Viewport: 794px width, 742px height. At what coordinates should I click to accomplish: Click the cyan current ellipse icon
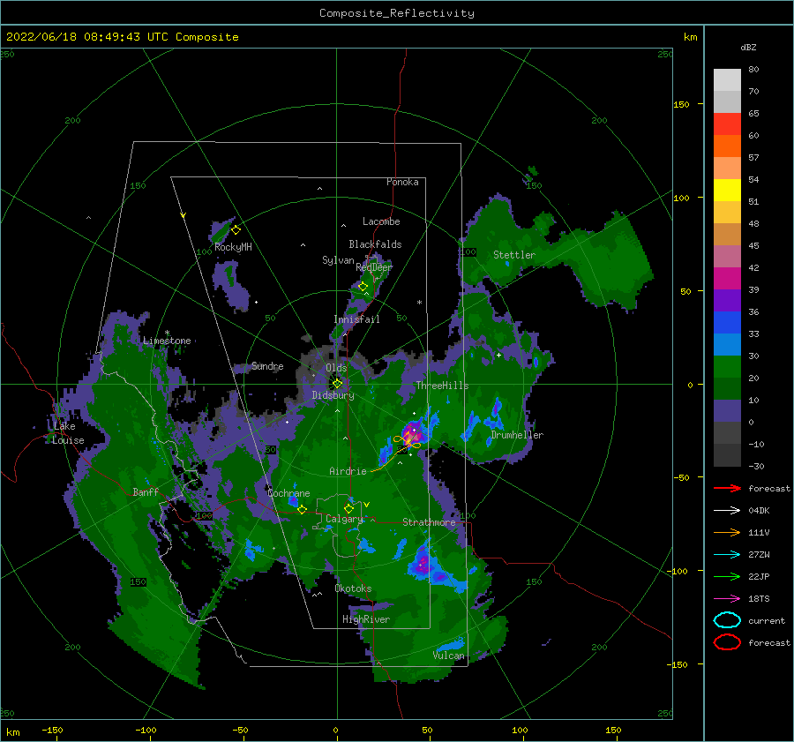click(727, 620)
